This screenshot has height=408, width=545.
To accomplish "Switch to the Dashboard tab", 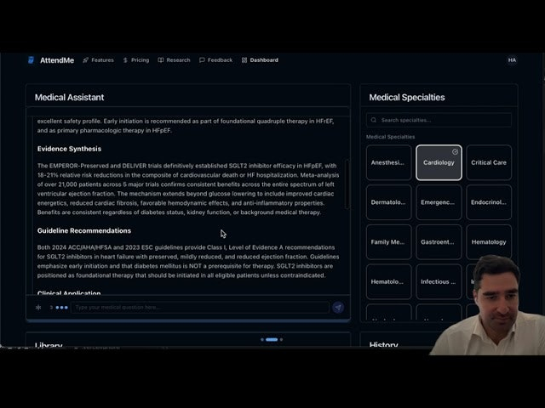I will 260,60.
